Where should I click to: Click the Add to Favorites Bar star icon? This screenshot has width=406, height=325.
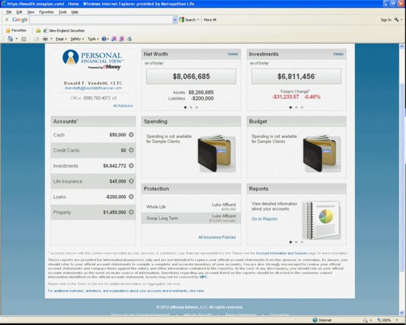39,30
